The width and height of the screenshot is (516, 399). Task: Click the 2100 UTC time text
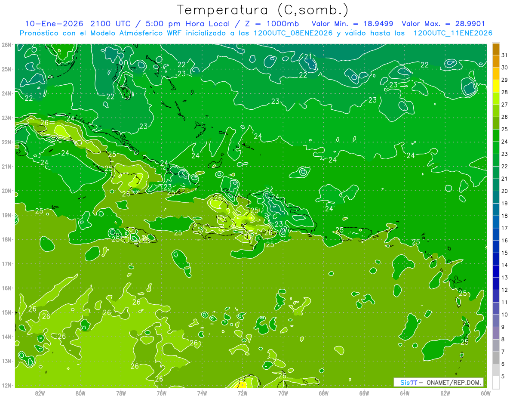111,24
